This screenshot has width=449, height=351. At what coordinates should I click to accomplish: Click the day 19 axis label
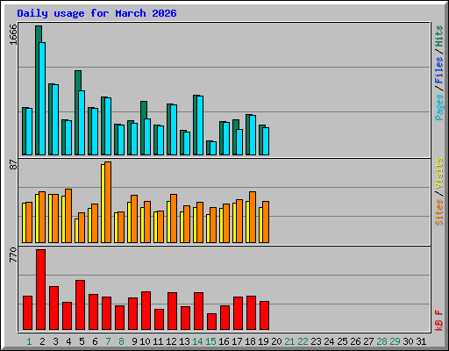pyautogui.click(x=263, y=341)
